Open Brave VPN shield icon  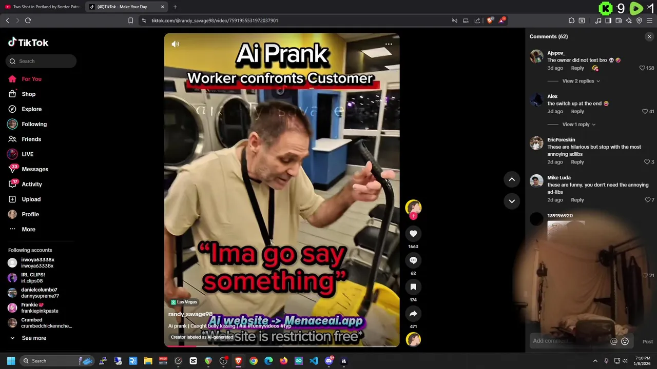(639, 20)
